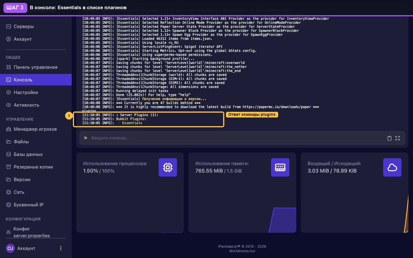Image resolution: width=413 pixels, height=258 pixels.
Task: Click the Currently you are 47 builds behind line
Action: coord(141,103)
